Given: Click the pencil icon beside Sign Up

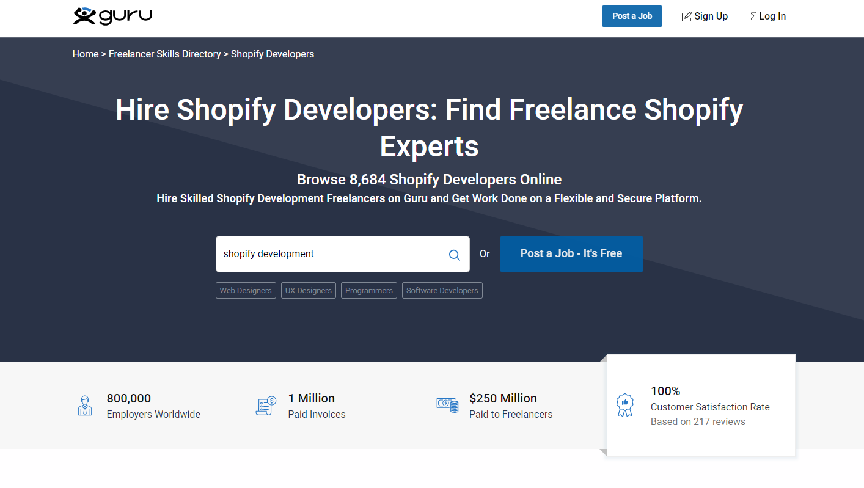Looking at the screenshot, I should pos(686,16).
